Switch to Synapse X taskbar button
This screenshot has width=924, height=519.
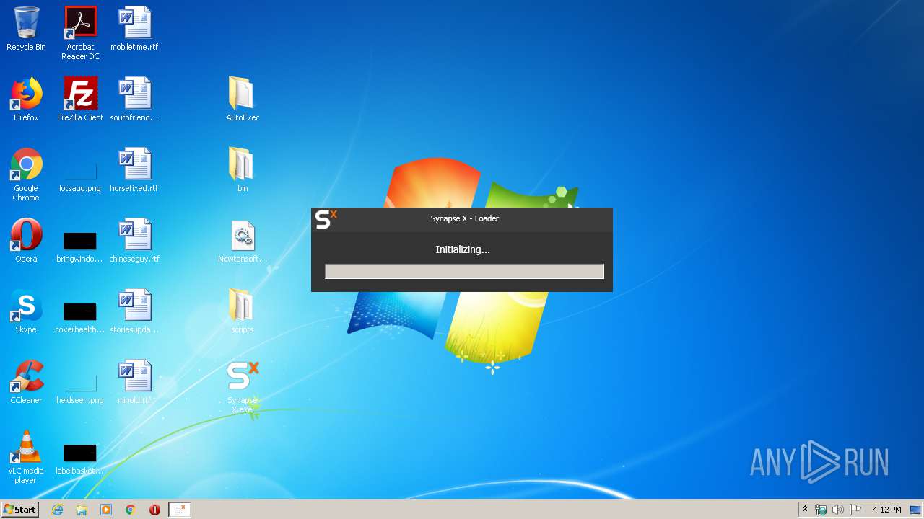pyautogui.click(x=179, y=510)
